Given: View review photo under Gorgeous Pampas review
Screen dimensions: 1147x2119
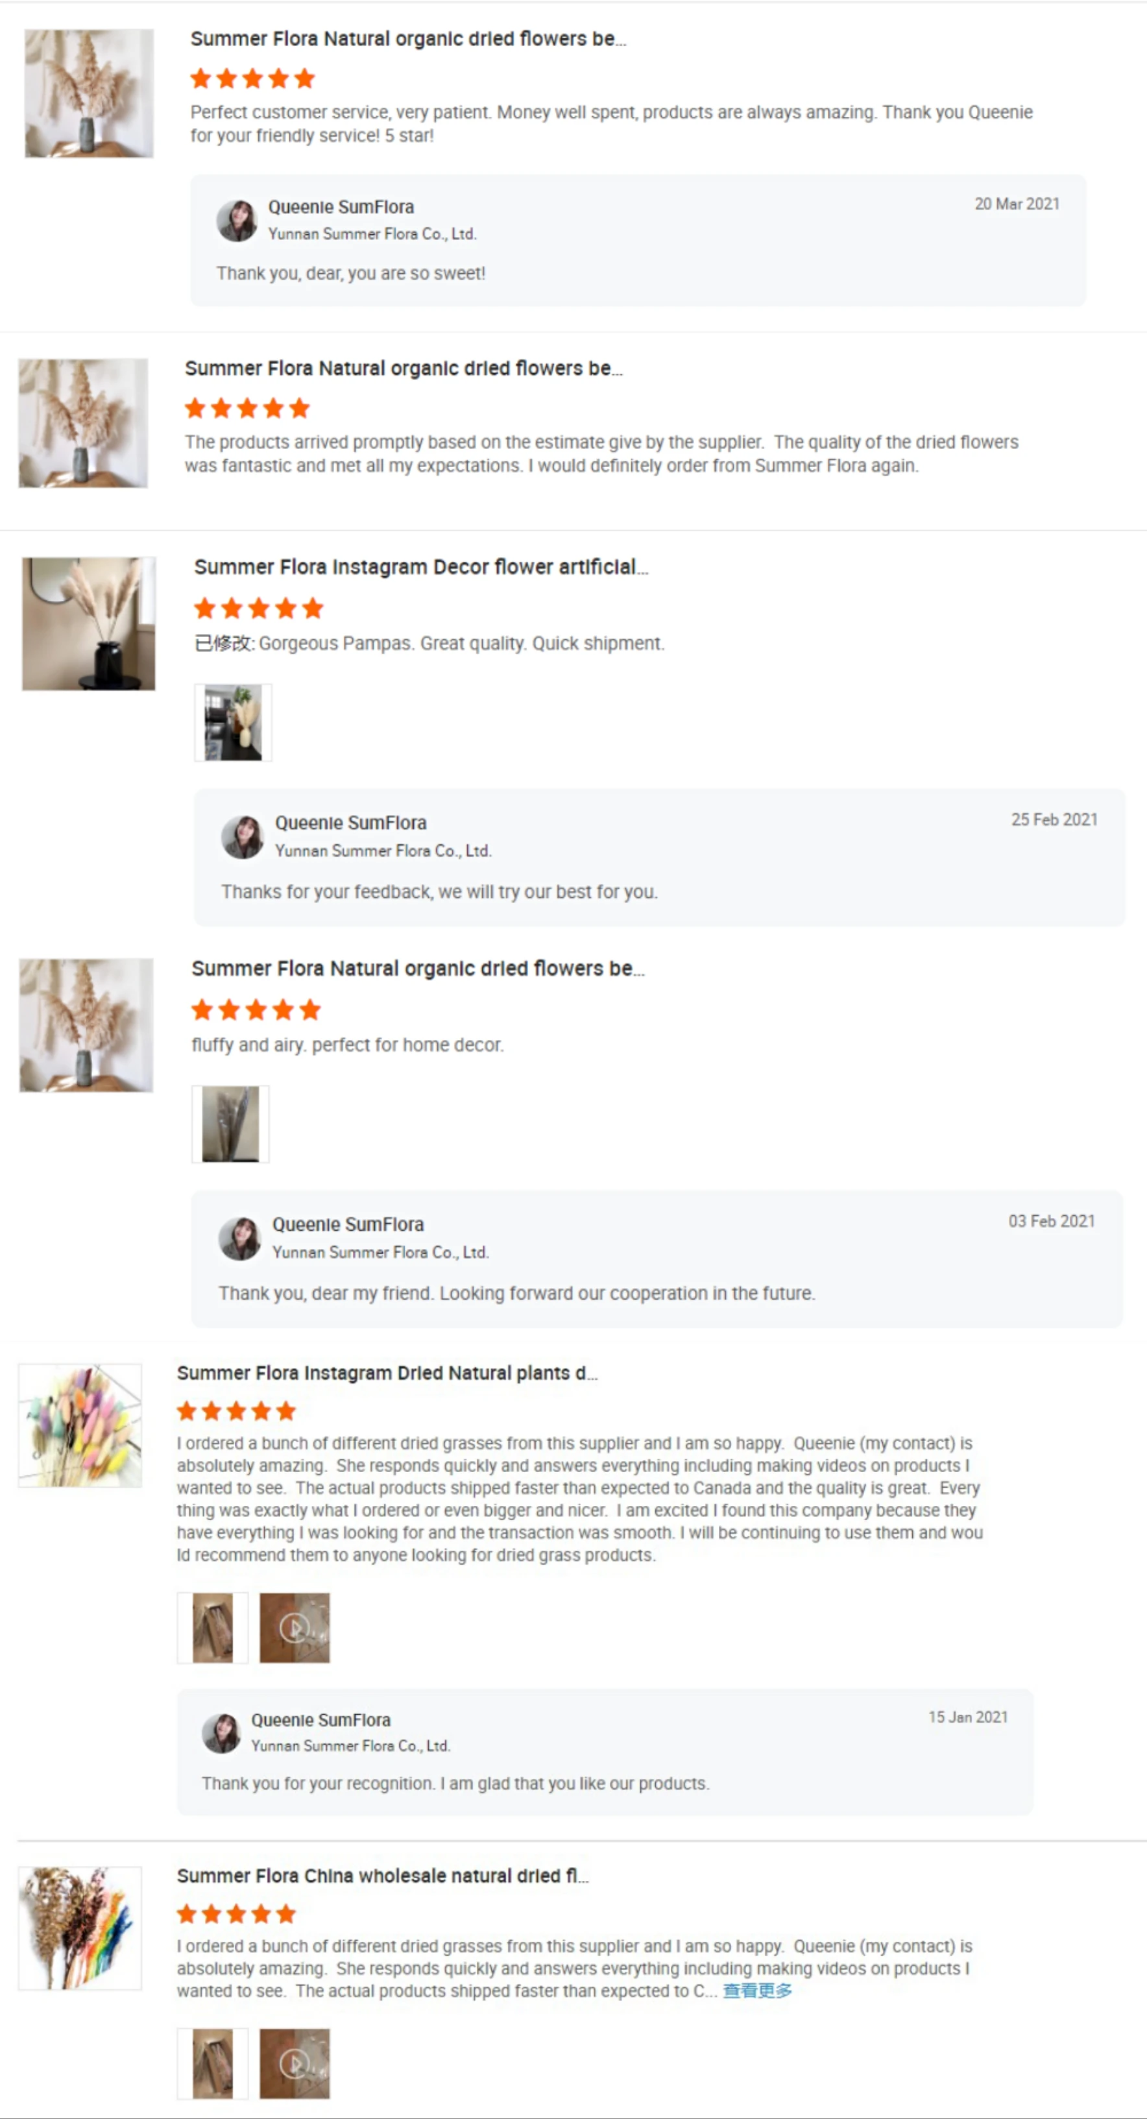Looking at the screenshot, I should click(x=233, y=722).
